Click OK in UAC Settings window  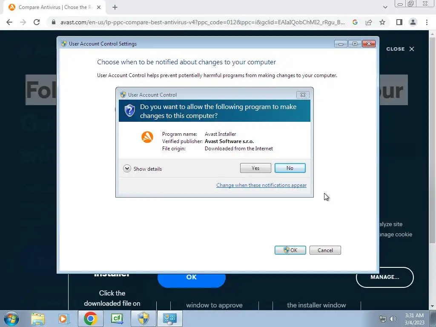[x=290, y=250]
